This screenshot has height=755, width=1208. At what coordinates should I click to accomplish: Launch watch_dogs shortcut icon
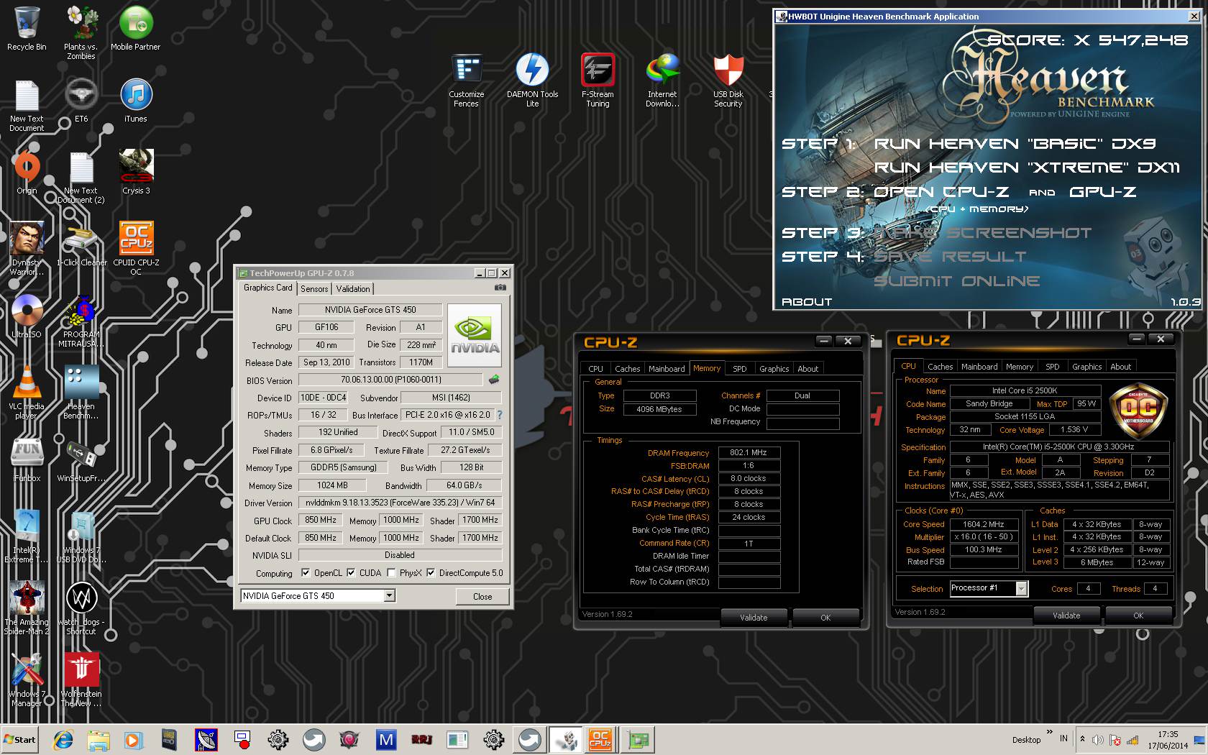click(x=81, y=608)
